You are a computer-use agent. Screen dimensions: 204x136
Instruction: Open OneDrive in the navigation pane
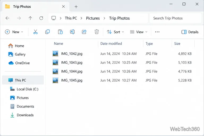pyautogui.click(x=19, y=63)
